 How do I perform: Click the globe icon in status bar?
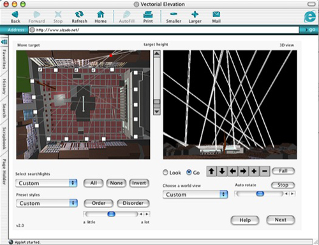click(x=11, y=242)
